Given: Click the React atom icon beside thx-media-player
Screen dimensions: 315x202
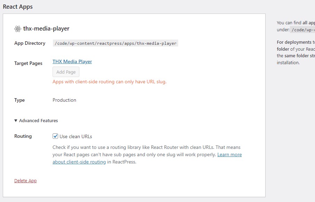Looking at the screenshot, I should 18,29.
